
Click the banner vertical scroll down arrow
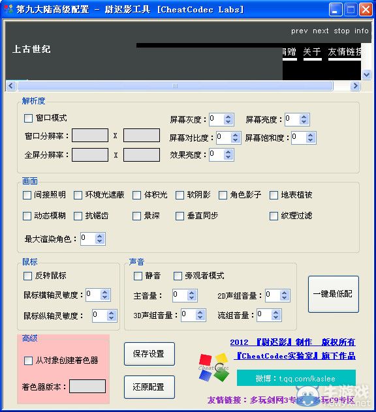point(366,74)
